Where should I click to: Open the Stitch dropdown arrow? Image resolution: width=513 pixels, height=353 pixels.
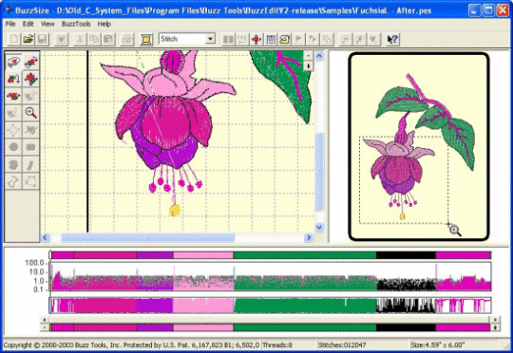210,39
